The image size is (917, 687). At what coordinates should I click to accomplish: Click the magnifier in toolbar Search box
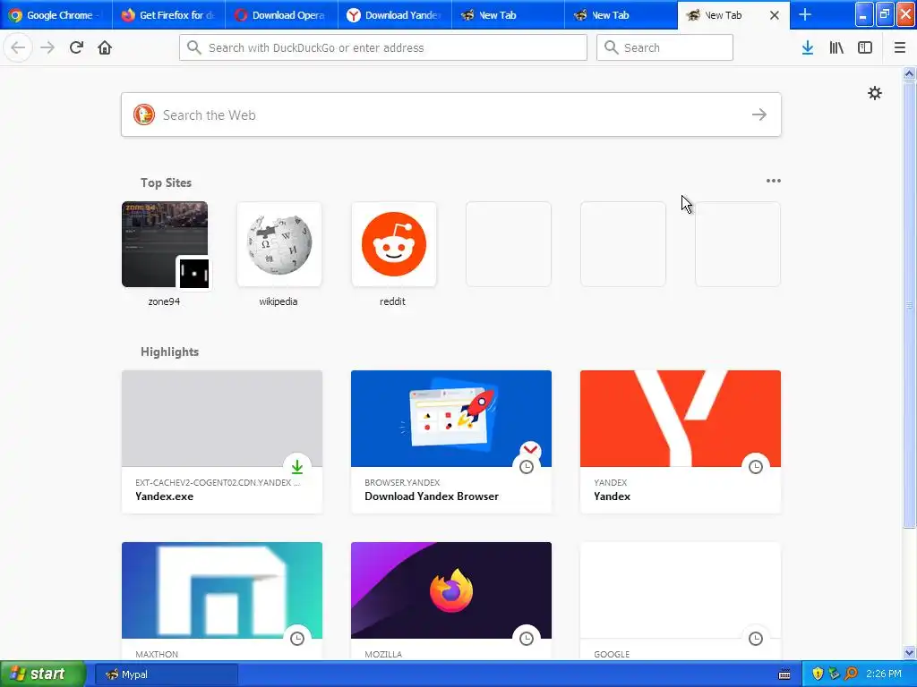coord(611,47)
